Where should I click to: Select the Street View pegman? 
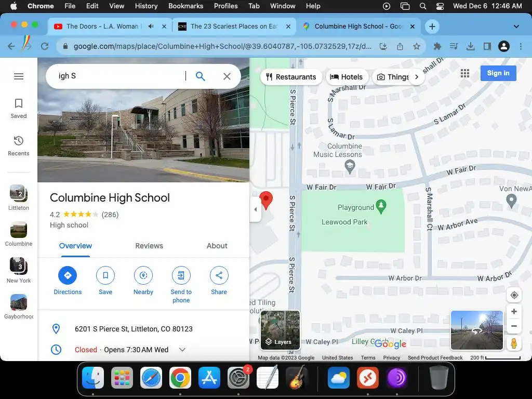514,343
